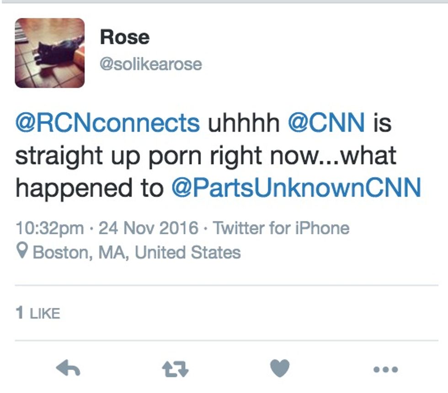Screen dimensions: 448x393
Task: Click the 10:32pm timestamp
Action: [x=49, y=228]
